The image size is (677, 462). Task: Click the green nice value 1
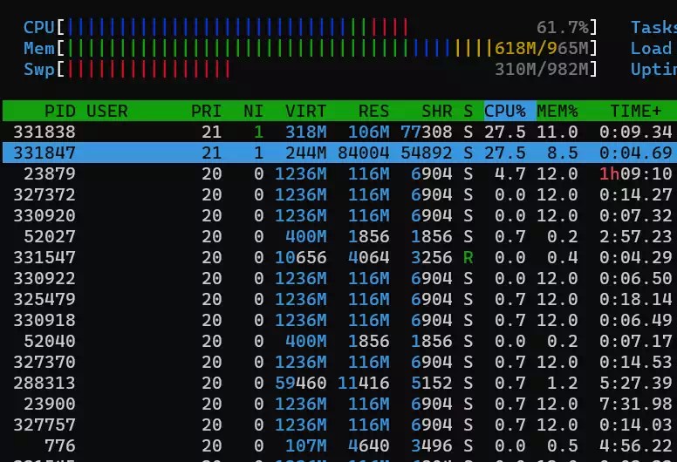coord(258,132)
